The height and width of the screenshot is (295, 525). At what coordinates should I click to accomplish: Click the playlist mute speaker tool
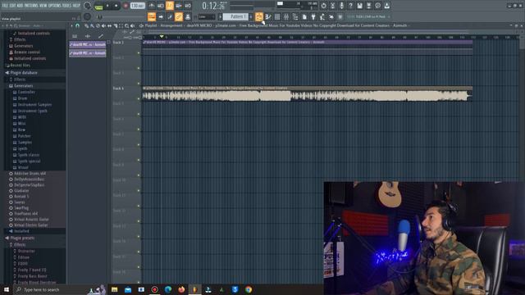pos(103,25)
